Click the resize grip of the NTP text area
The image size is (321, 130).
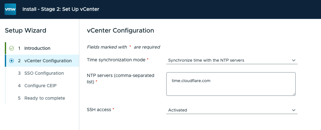(x=294, y=94)
